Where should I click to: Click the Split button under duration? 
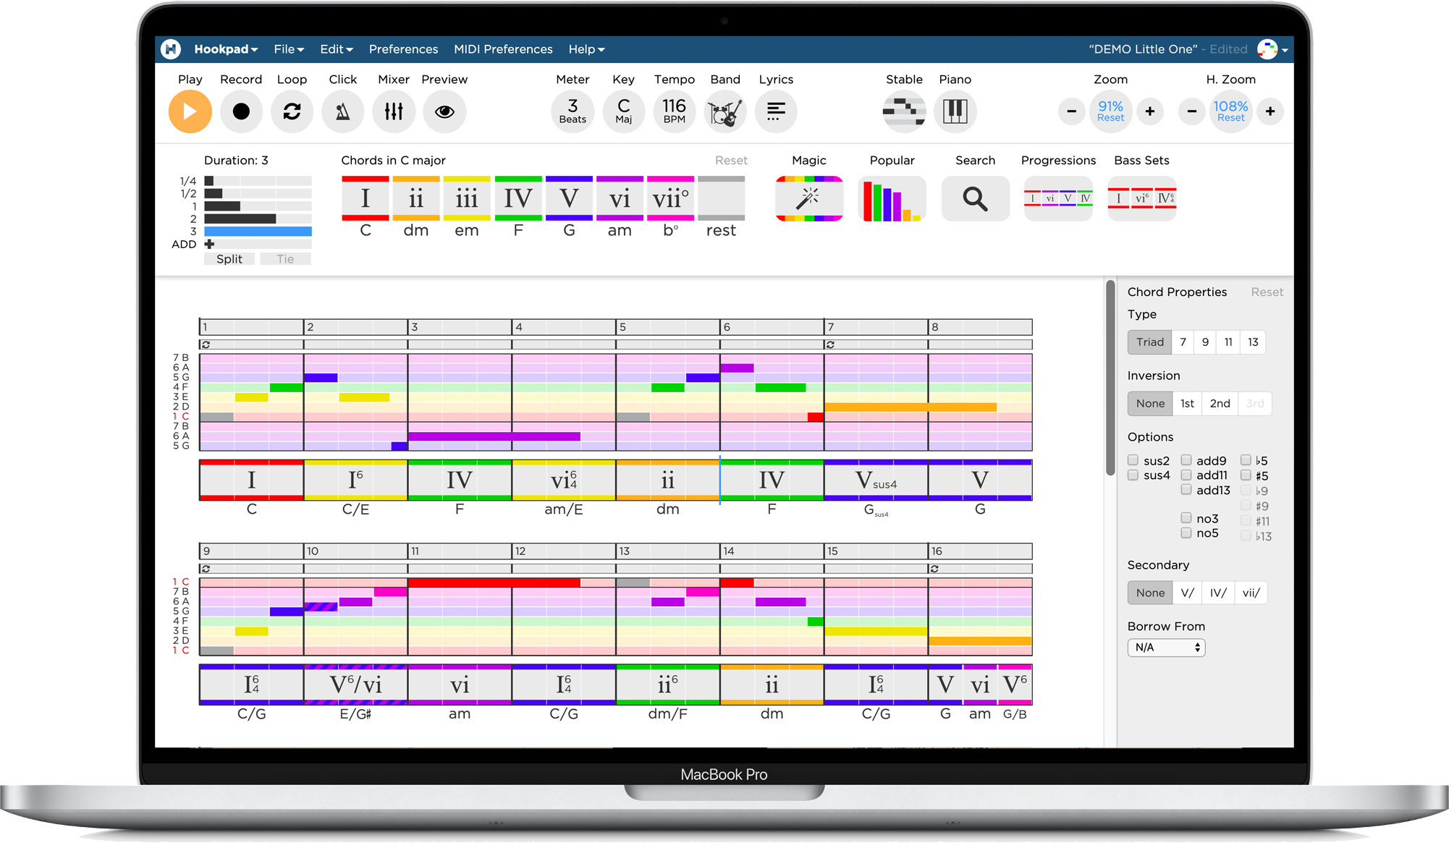[x=229, y=259]
